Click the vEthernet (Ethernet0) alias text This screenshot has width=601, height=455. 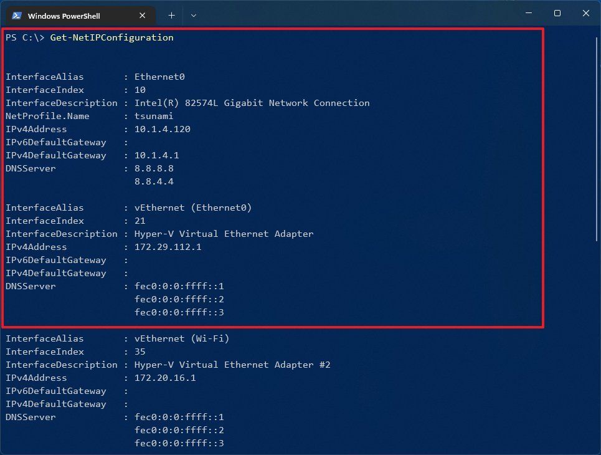pyautogui.click(x=193, y=208)
